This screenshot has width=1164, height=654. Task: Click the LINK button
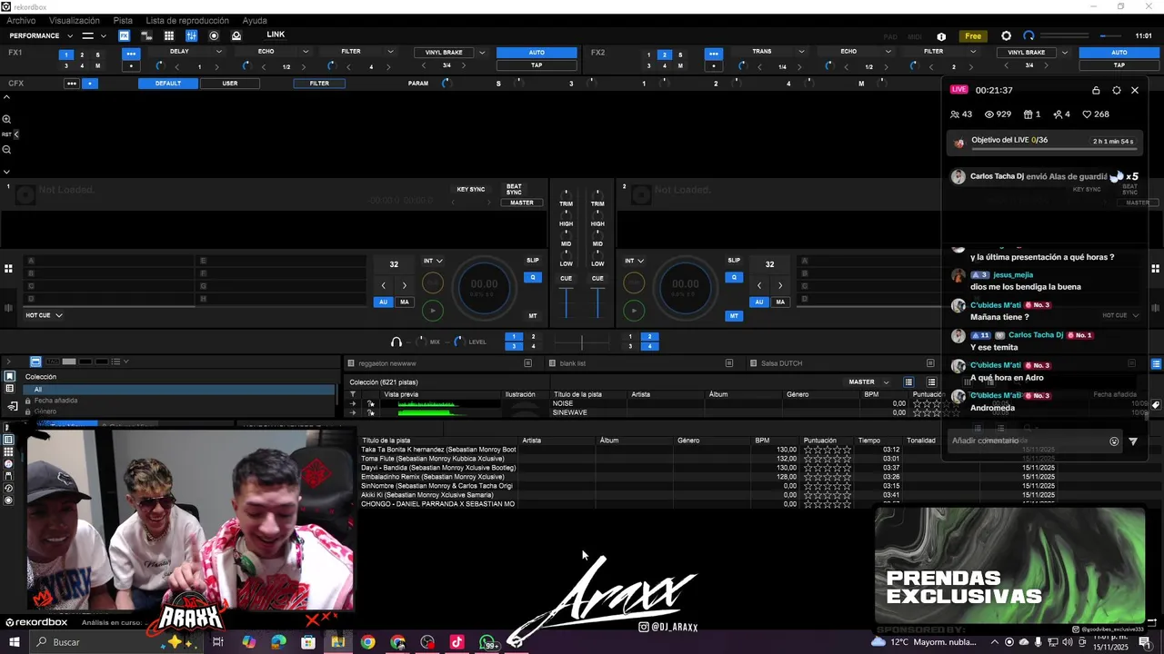(x=276, y=35)
